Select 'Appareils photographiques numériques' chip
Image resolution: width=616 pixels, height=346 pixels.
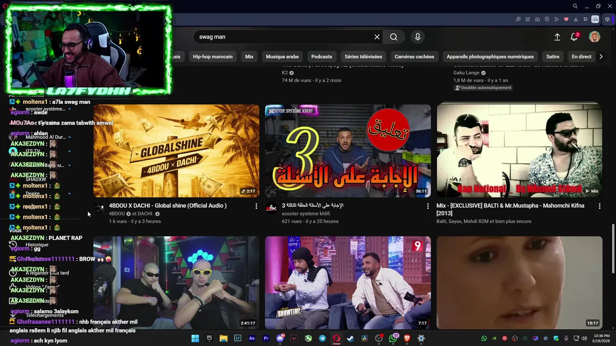490,57
